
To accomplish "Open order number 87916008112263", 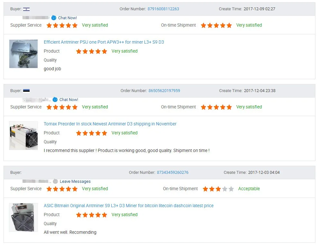I will (163, 9).
